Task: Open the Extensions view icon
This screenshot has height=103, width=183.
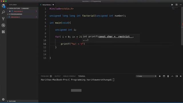Action: (x=3, y=32)
